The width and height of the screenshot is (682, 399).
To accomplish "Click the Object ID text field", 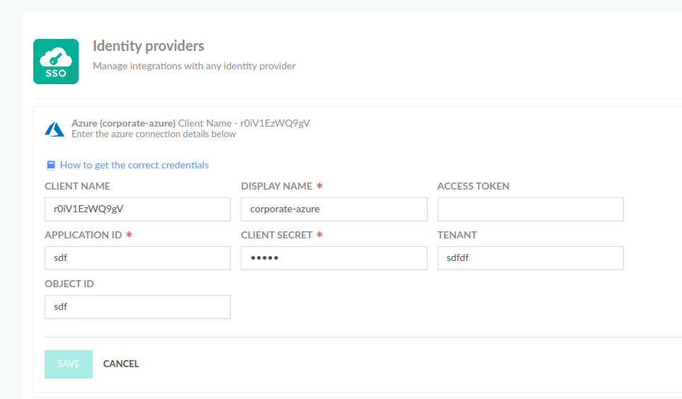I will pos(137,307).
